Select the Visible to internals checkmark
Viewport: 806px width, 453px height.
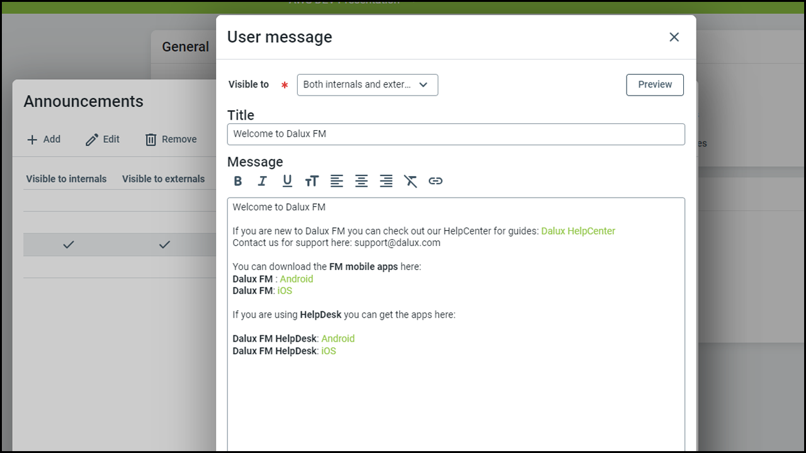pyautogui.click(x=69, y=245)
